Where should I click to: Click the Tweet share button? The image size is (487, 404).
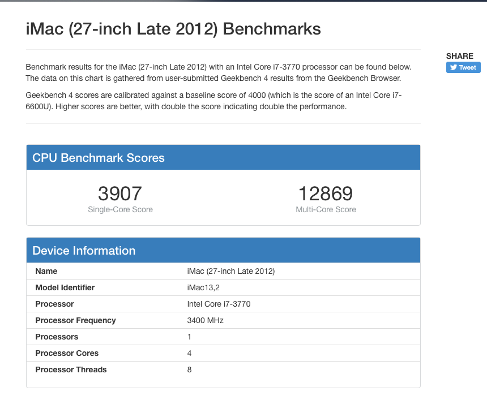463,67
